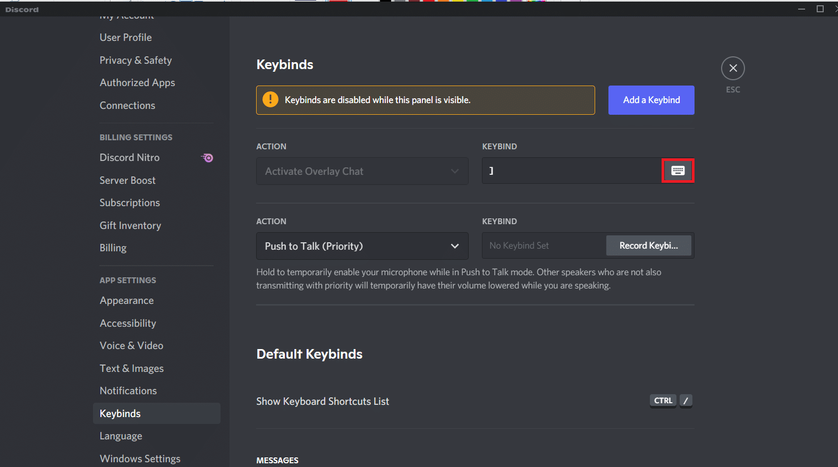
Task: Click the keyboard icon in keybind field
Action: tap(678, 171)
